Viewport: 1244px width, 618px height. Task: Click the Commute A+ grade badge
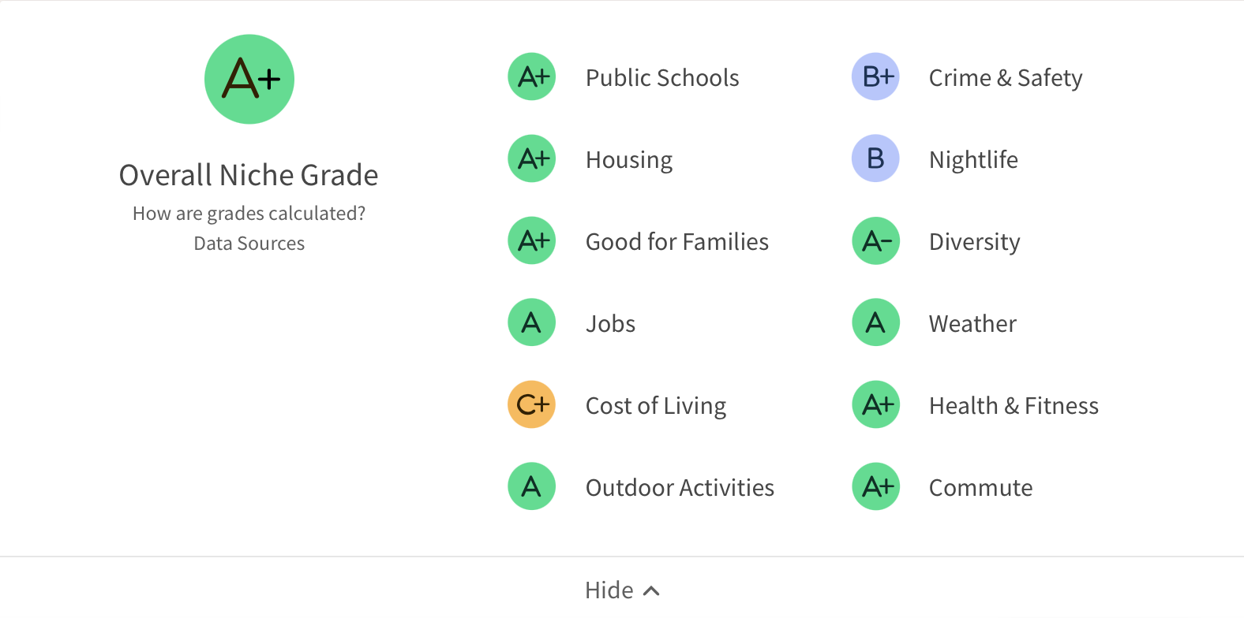coord(876,487)
